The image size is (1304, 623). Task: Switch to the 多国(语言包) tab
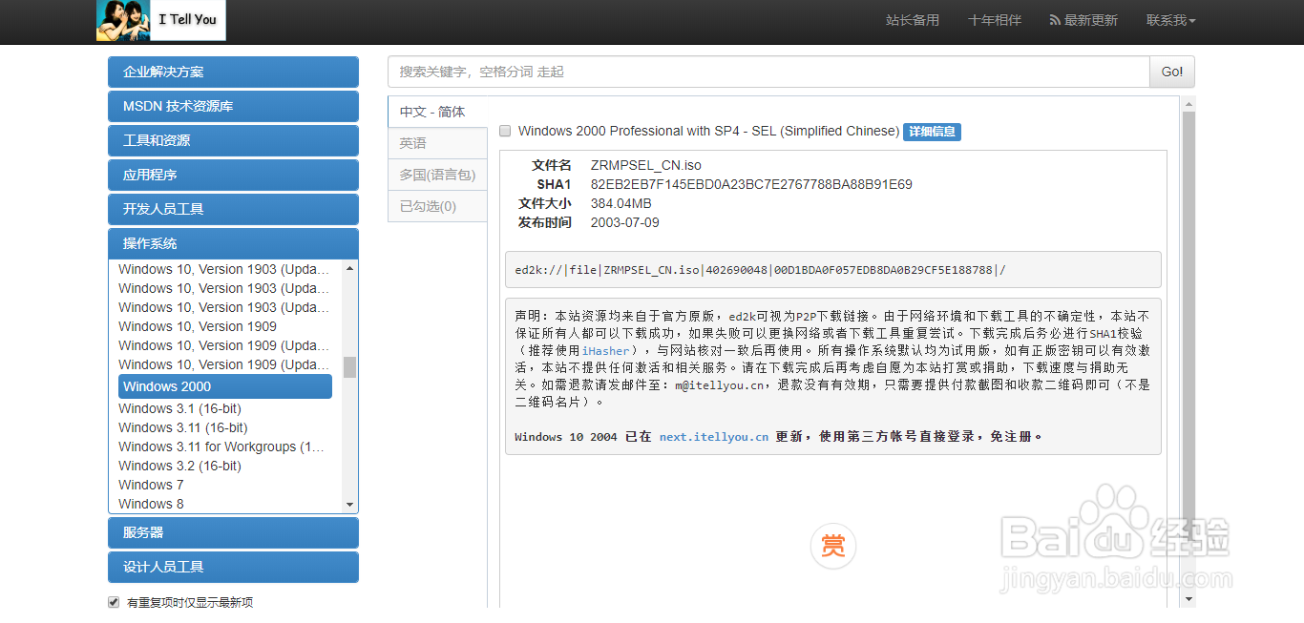(x=437, y=175)
